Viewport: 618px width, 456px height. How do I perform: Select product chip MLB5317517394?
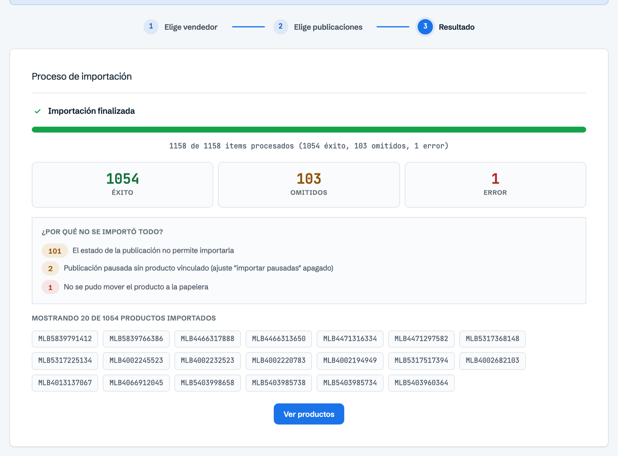pyautogui.click(x=421, y=361)
